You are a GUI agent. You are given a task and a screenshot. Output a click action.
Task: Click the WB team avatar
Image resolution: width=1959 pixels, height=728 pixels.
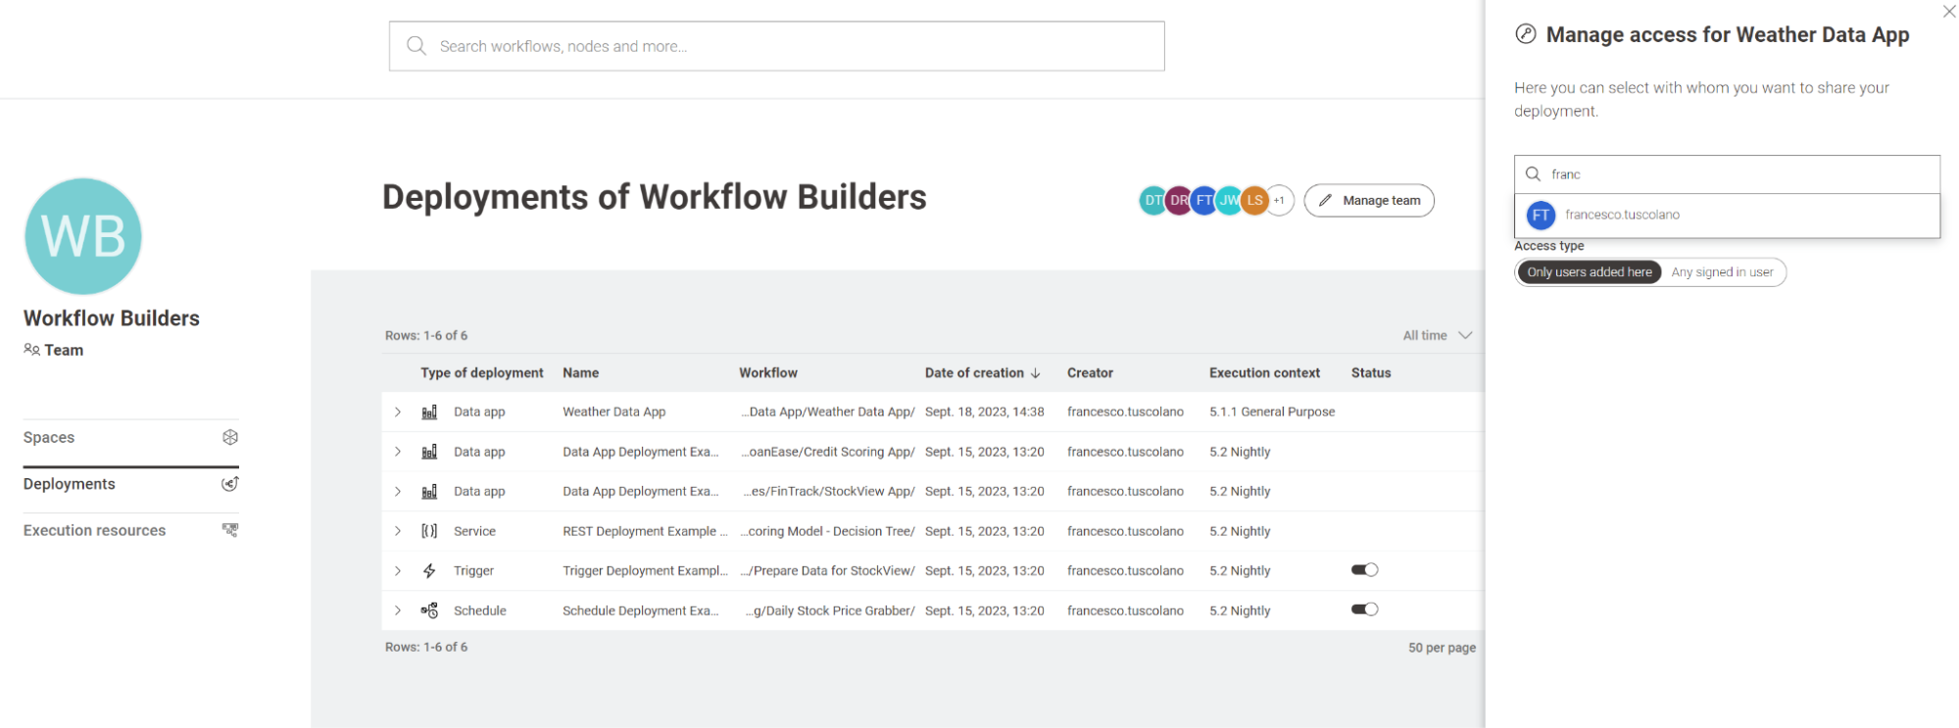pos(83,236)
